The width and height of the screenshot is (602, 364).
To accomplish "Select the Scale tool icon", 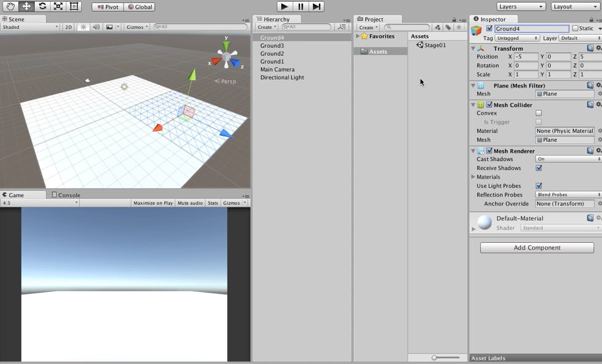I will 58,6.
